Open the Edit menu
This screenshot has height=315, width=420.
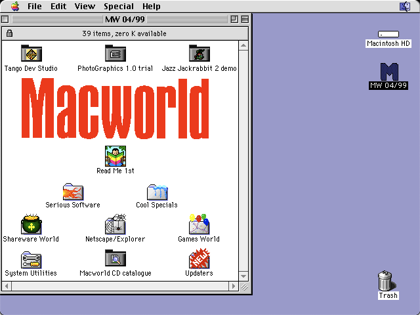tap(58, 6)
